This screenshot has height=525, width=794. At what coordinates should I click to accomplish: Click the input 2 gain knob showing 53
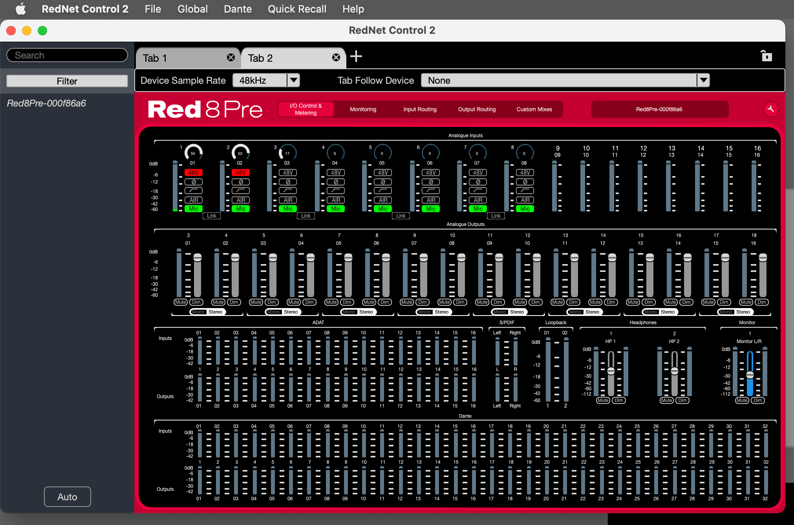click(x=240, y=152)
